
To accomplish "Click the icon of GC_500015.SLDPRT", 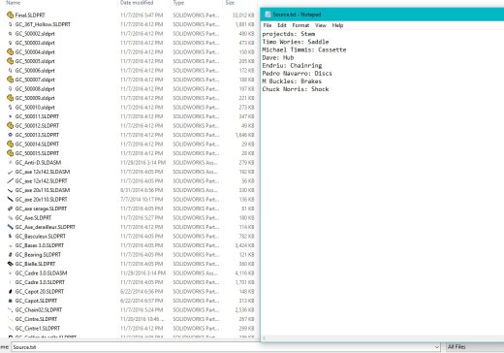I will point(10,153).
